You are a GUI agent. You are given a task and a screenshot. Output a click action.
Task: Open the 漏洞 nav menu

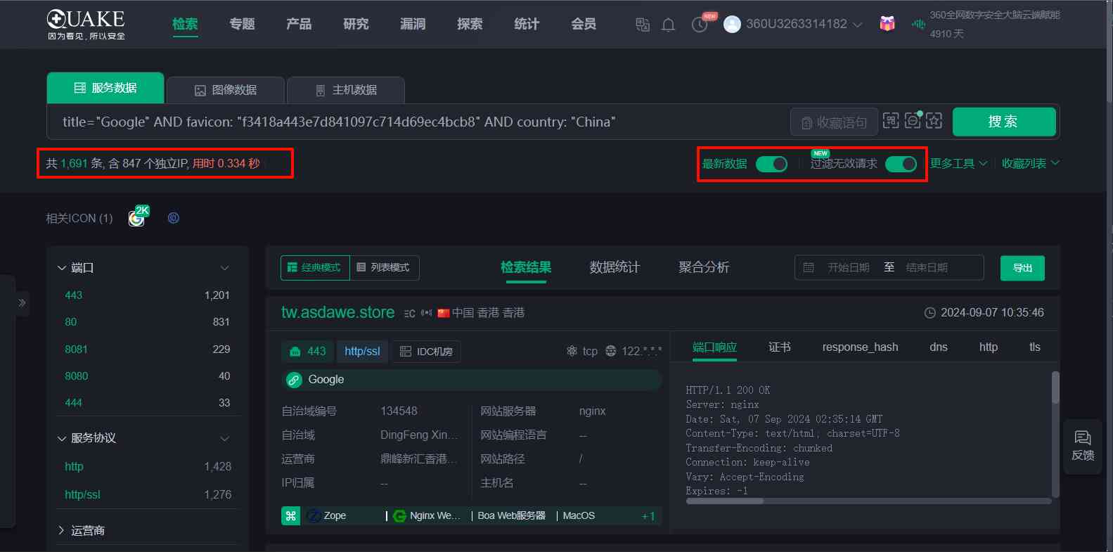pos(413,24)
